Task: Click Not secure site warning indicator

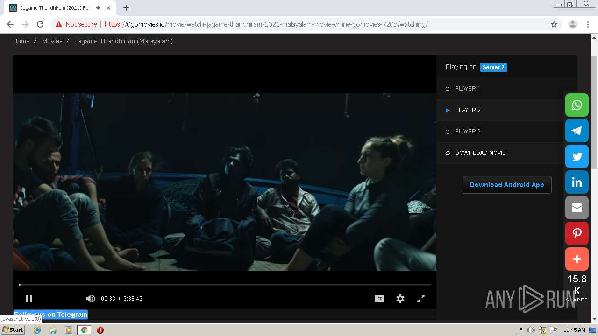Action: pyautogui.click(x=76, y=24)
